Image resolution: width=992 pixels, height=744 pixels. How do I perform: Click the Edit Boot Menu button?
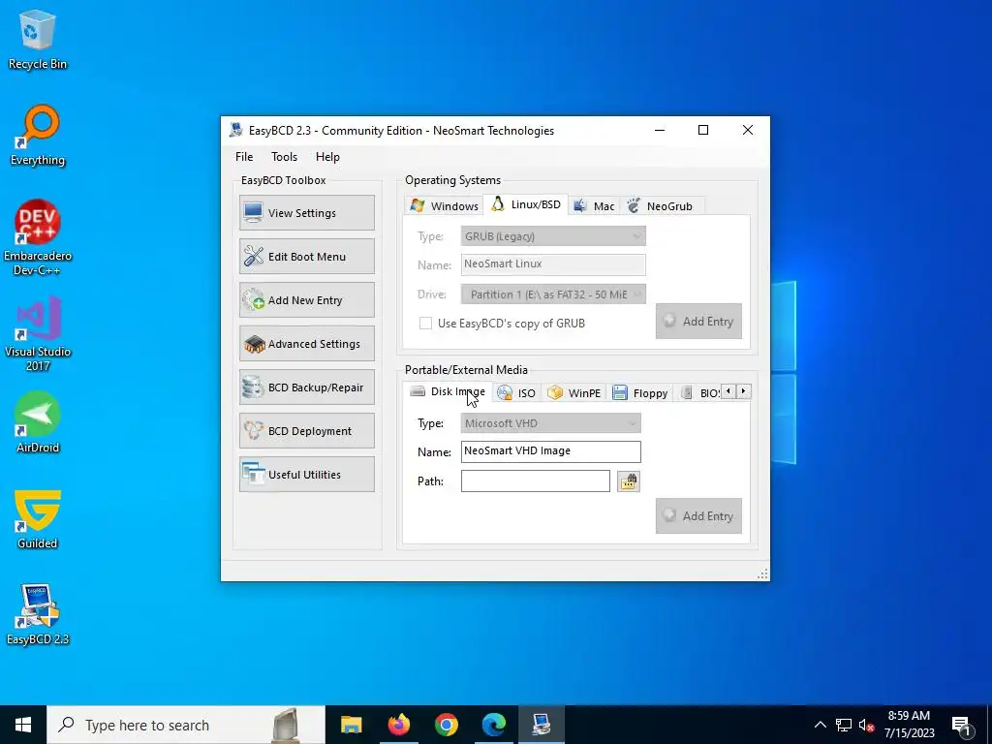(x=307, y=256)
